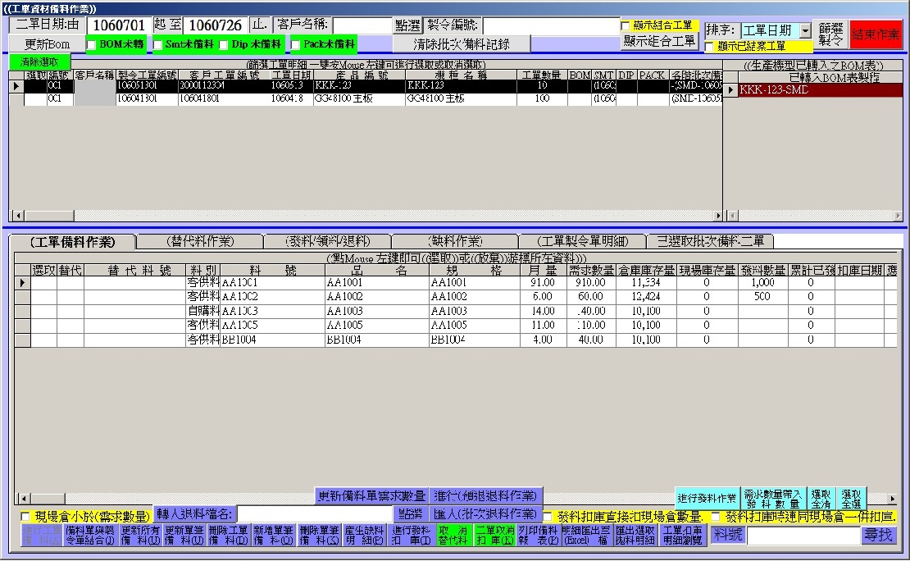Check 發料扣庫時連同現場倉一併扣庫 checkbox
910x561 pixels.
tap(716, 516)
